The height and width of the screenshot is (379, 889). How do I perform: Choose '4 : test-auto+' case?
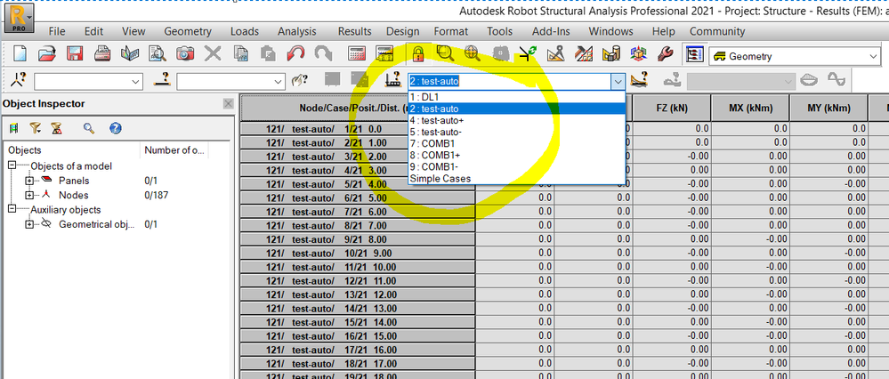[x=516, y=120]
